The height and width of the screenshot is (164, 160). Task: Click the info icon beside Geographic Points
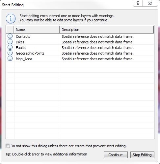10,53
